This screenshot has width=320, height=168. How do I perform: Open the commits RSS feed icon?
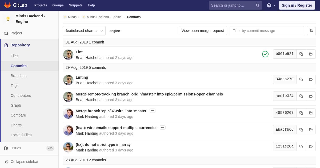(311, 31)
